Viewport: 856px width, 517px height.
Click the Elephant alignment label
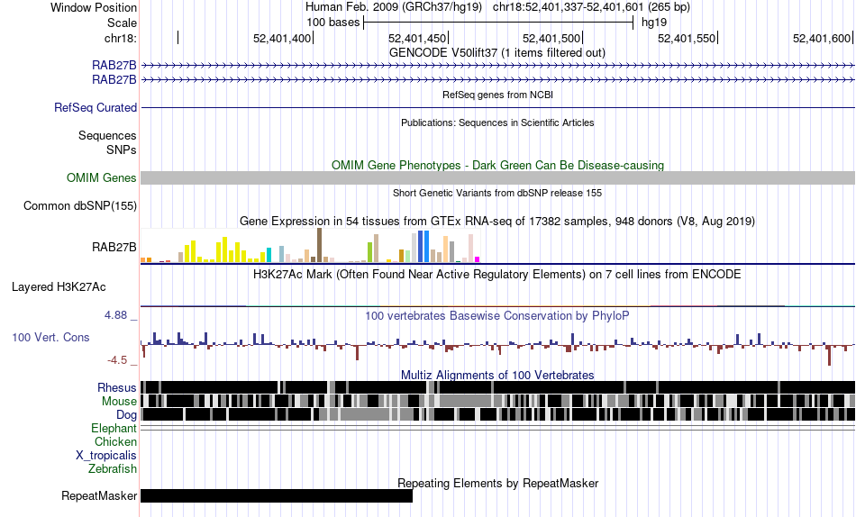coord(114,429)
